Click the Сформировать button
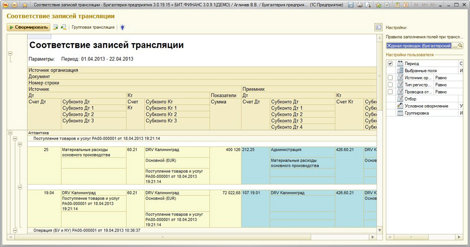The image size is (470, 247). 29,27
